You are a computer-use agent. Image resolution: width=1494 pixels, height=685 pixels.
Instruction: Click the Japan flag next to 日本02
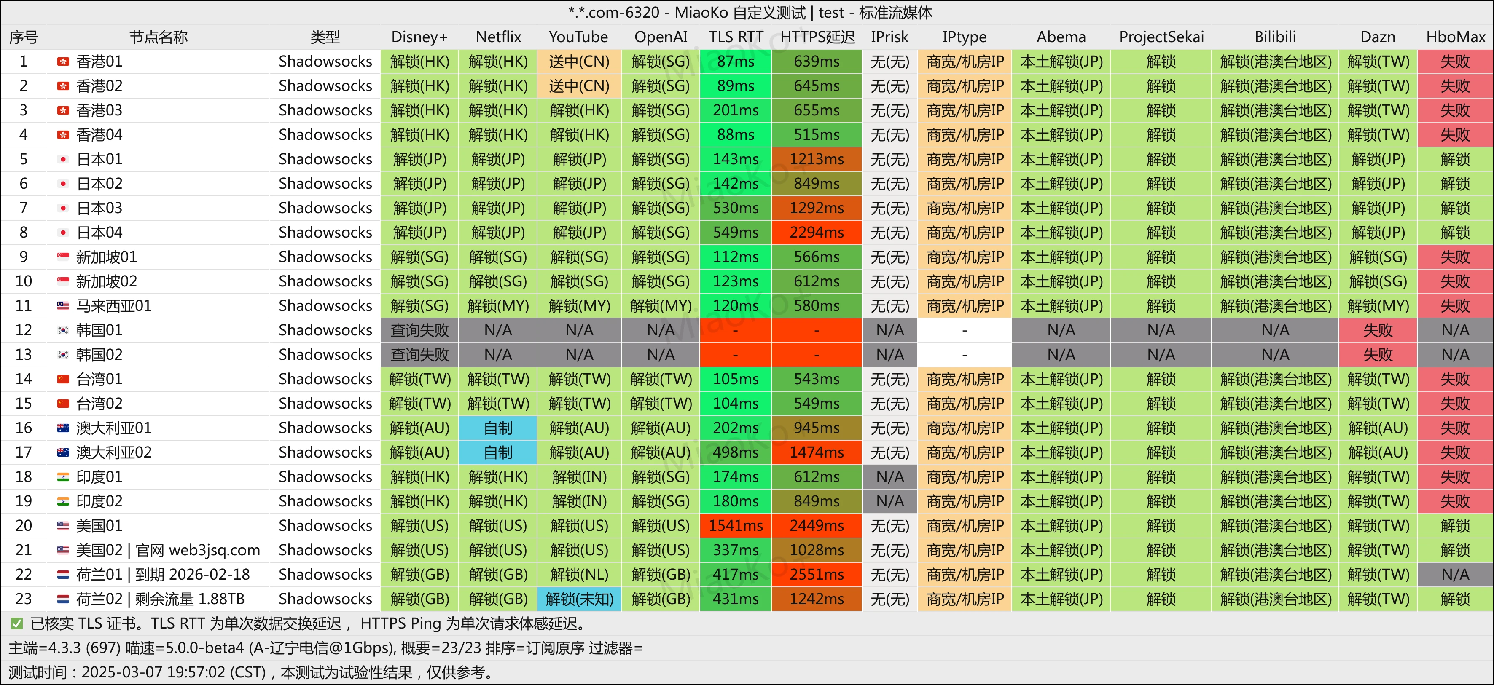click(x=63, y=184)
